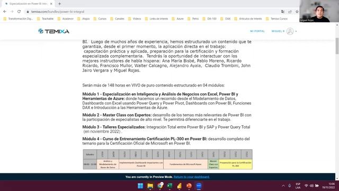339x191 pixels.
Task: Click the translate page icon
Action: pos(283,12)
